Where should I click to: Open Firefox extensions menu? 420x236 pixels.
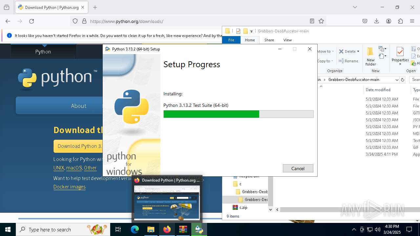pos(400,21)
